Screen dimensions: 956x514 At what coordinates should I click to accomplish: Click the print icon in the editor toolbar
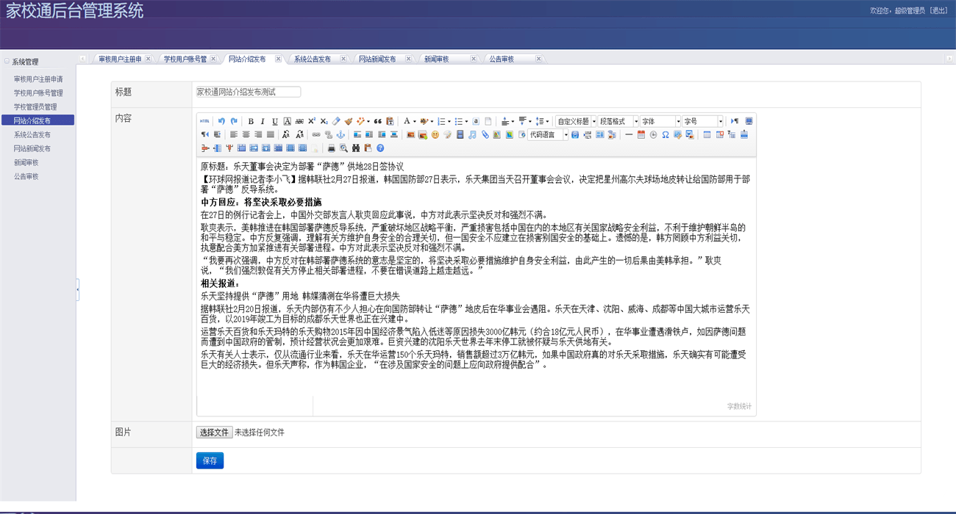330,147
